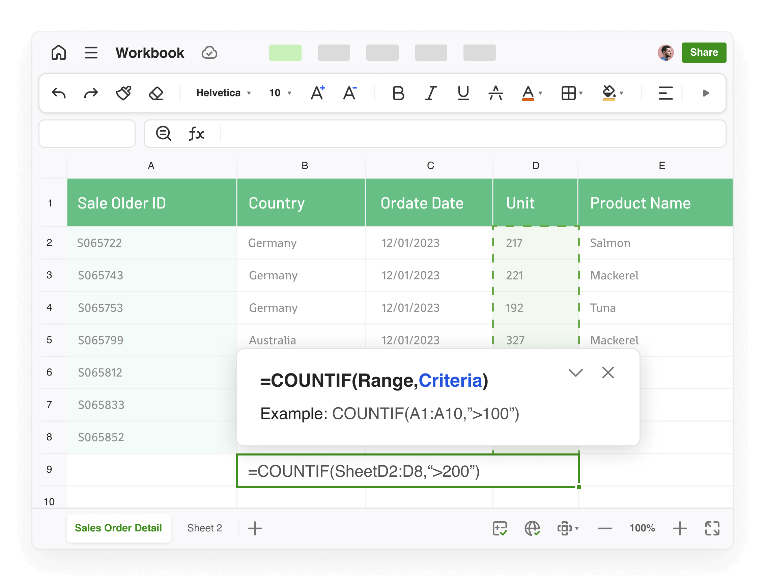Image resolution: width=765 pixels, height=581 pixels.
Task: Toggle italic formatting
Action: click(431, 93)
